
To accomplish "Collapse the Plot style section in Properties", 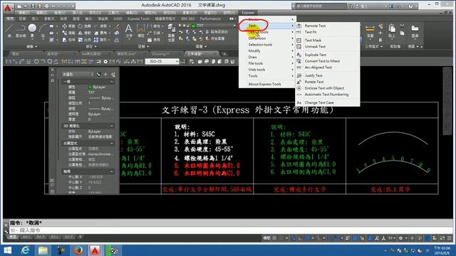I will tap(112, 144).
